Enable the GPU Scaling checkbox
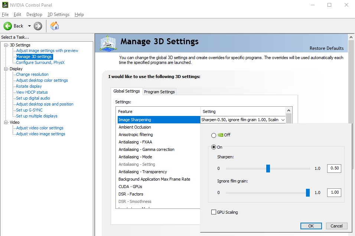355x236 pixels. click(214, 212)
